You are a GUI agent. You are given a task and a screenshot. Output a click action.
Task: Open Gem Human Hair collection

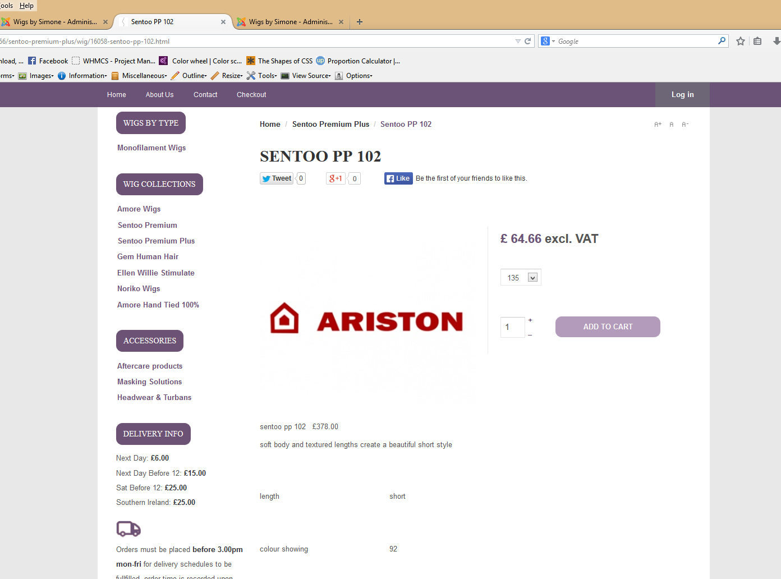coord(148,257)
